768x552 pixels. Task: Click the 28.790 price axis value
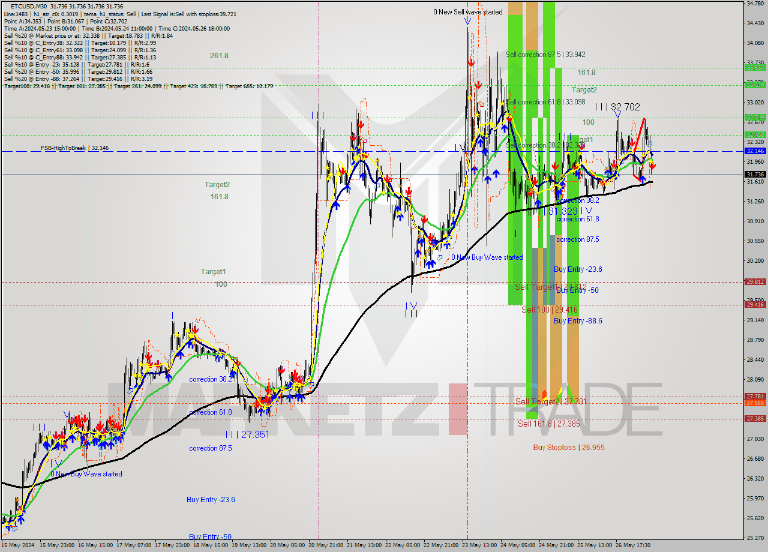click(755, 340)
